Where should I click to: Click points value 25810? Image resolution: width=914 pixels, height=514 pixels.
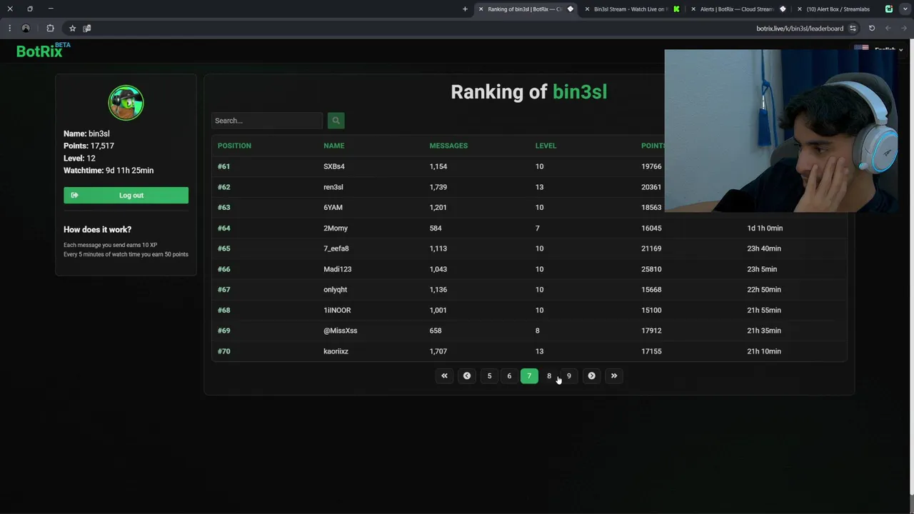click(651, 269)
